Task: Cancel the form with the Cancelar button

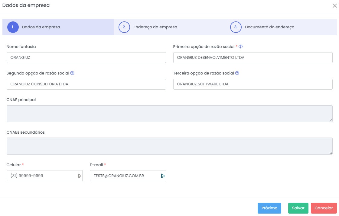Action: [x=324, y=208]
